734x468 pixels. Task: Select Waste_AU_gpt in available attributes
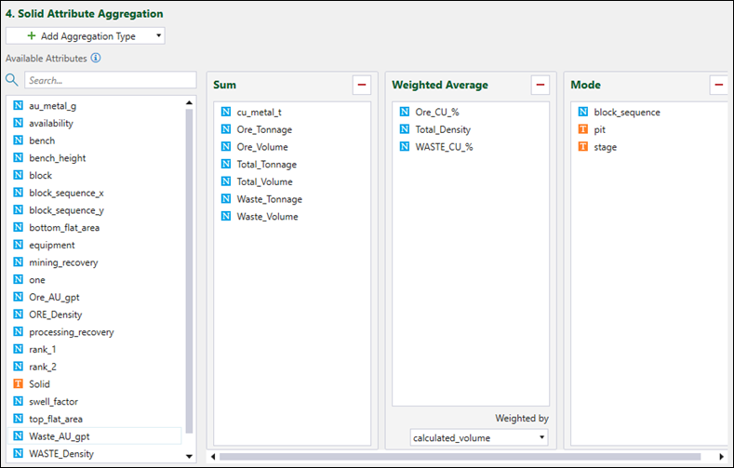coord(60,435)
